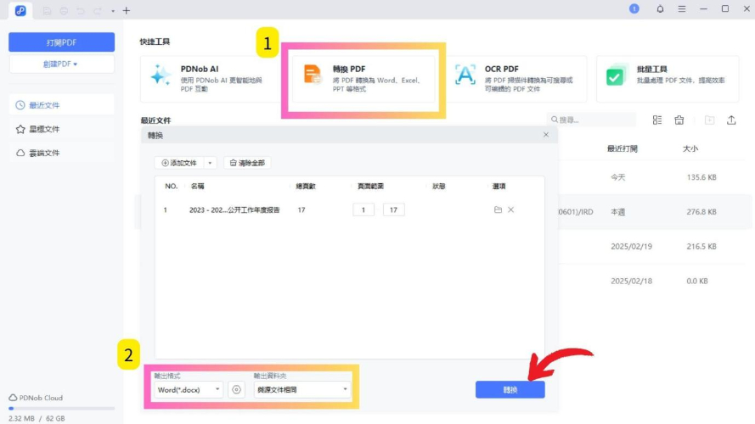The height and width of the screenshot is (424, 755).
Task: Open the Word(*.docx) output format dropdown
Action: (x=189, y=389)
